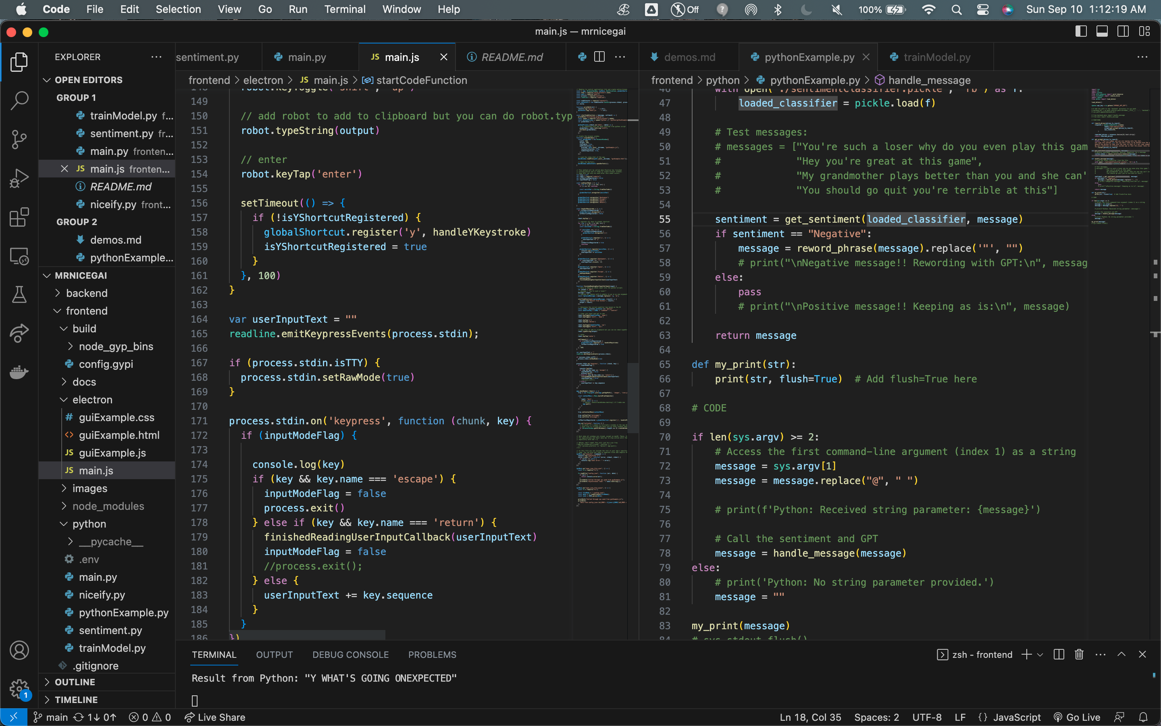Screen dimensions: 1161x726
Task: Open the Terminal menu in menu bar
Action: [344, 9]
